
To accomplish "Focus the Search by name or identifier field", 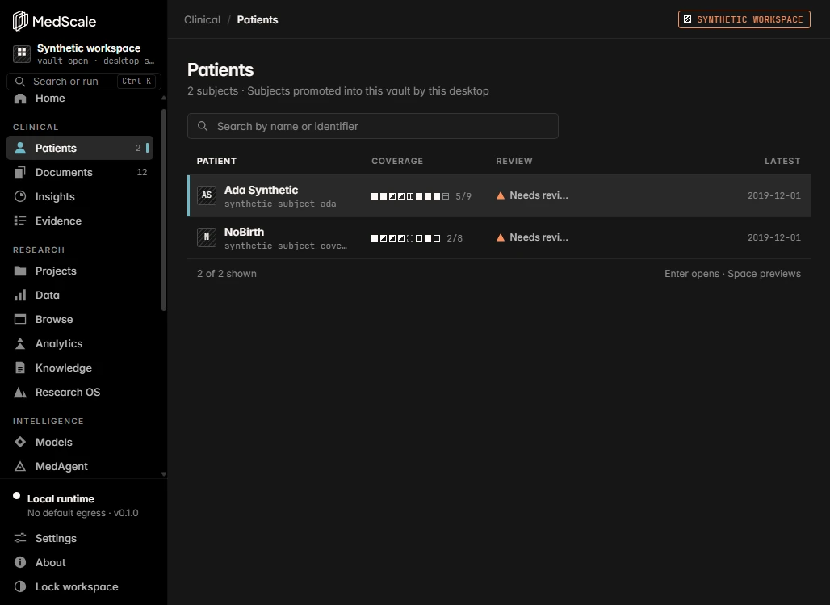I will [x=373, y=126].
